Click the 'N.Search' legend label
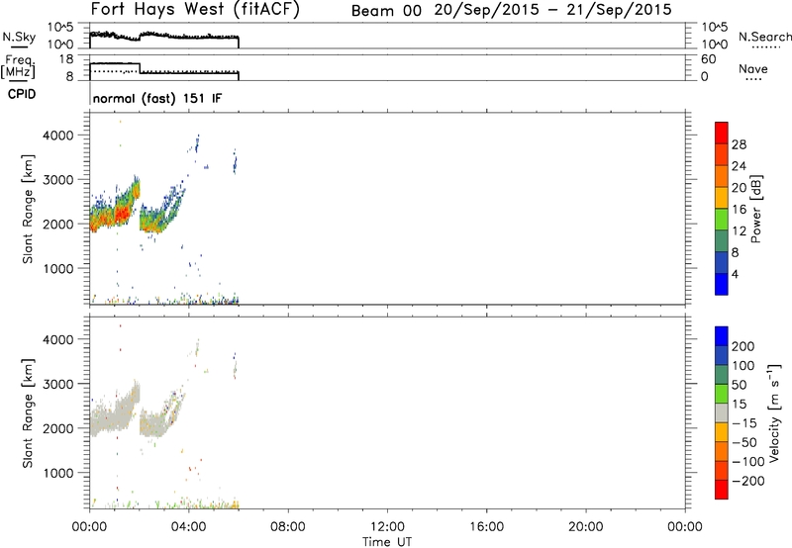This screenshot has height=548, width=792. pos(764,37)
